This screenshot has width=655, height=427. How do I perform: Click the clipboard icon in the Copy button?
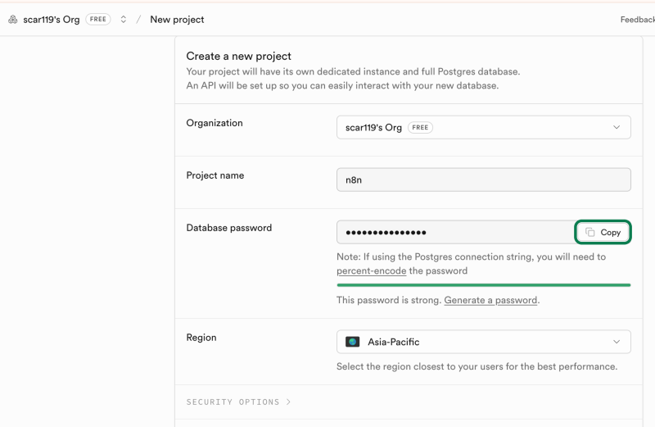coord(590,233)
